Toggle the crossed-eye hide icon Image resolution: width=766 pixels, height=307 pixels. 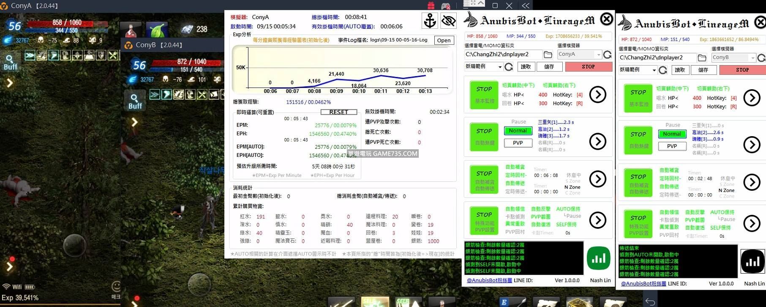448,21
